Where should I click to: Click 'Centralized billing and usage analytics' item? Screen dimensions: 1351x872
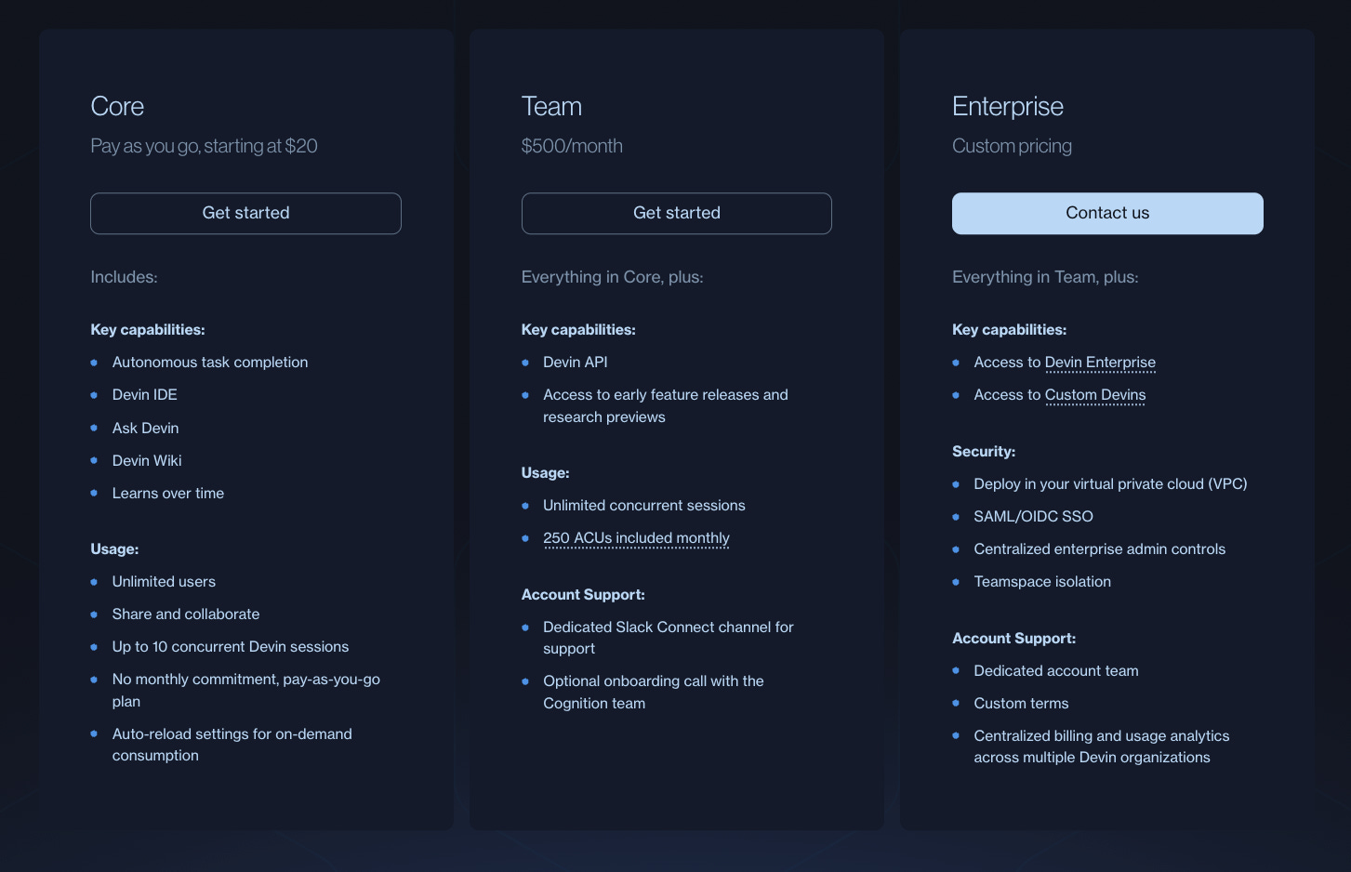point(1102,746)
